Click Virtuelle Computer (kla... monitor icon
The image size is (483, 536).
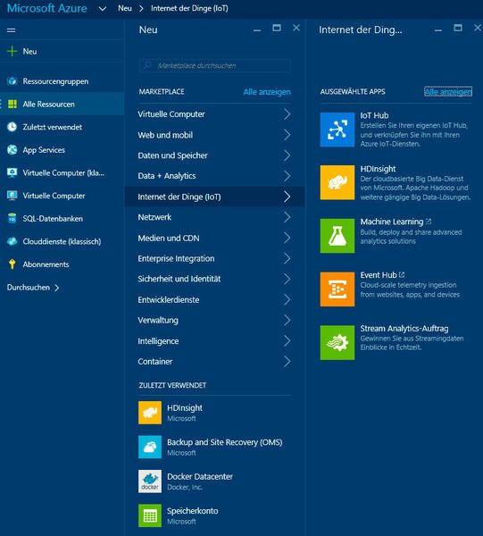[12, 172]
